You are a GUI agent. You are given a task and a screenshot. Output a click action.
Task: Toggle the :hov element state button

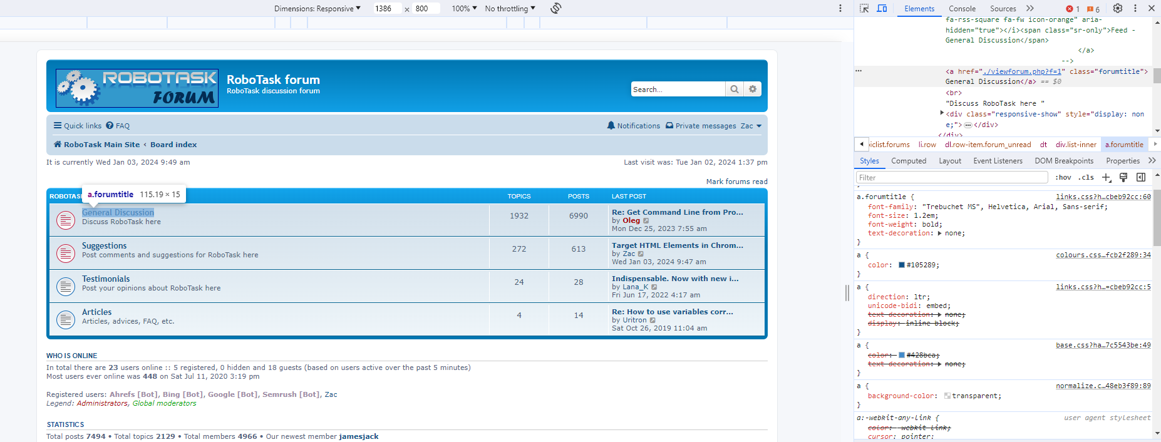(x=1063, y=178)
